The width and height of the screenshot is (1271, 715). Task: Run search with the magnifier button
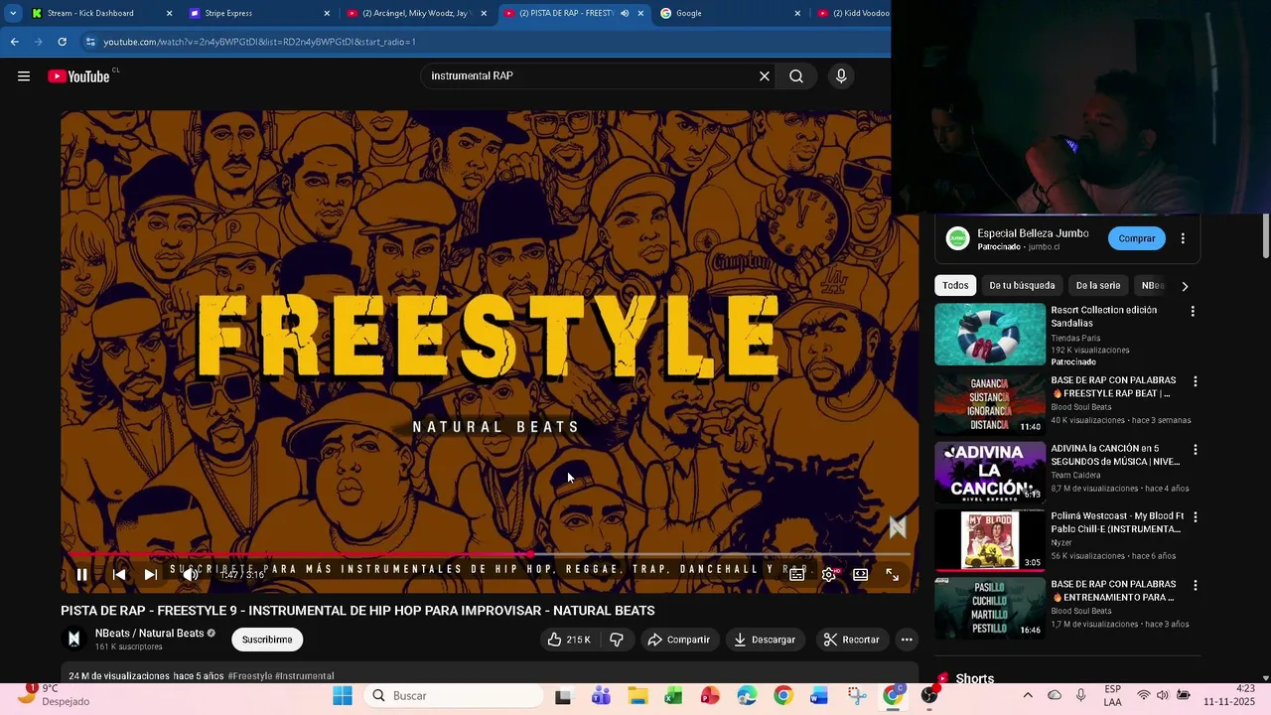(x=796, y=76)
